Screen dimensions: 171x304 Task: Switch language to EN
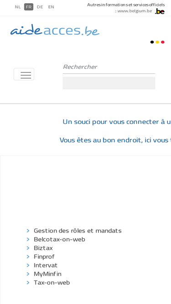51,7
